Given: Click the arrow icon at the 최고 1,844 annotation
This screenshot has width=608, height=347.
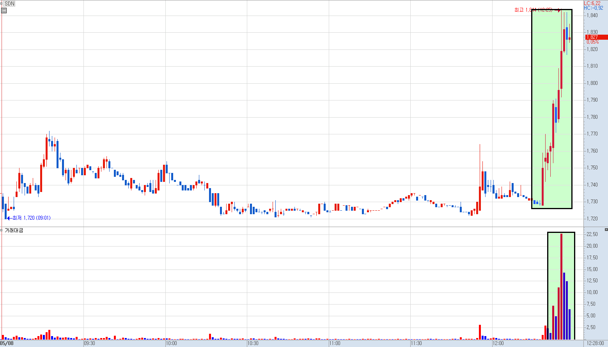Looking at the screenshot, I should (x=559, y=11).
